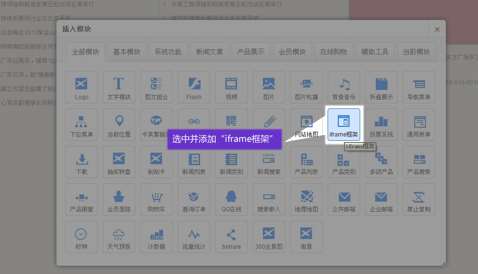Select the 下拉菜单 dropdown menu module
The height and width of the screenshot is (274, 478).
[x=81, y=124]
